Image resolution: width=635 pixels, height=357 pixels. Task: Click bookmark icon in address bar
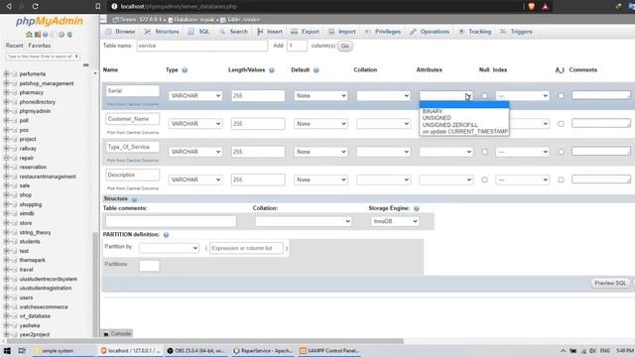point(97,6)
